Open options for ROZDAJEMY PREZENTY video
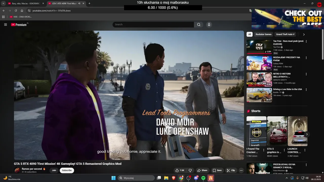324x182 pixels. click(x=306, y=58)
